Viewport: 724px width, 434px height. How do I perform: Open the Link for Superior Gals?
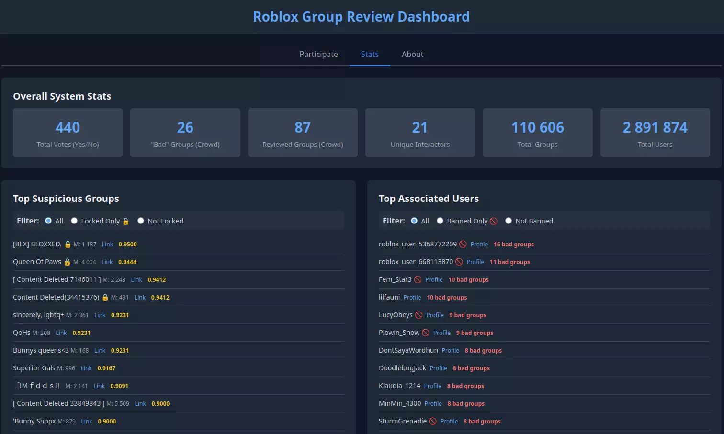86,368
